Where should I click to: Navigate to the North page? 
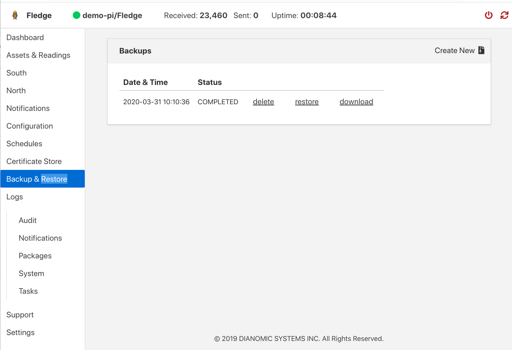16,91
